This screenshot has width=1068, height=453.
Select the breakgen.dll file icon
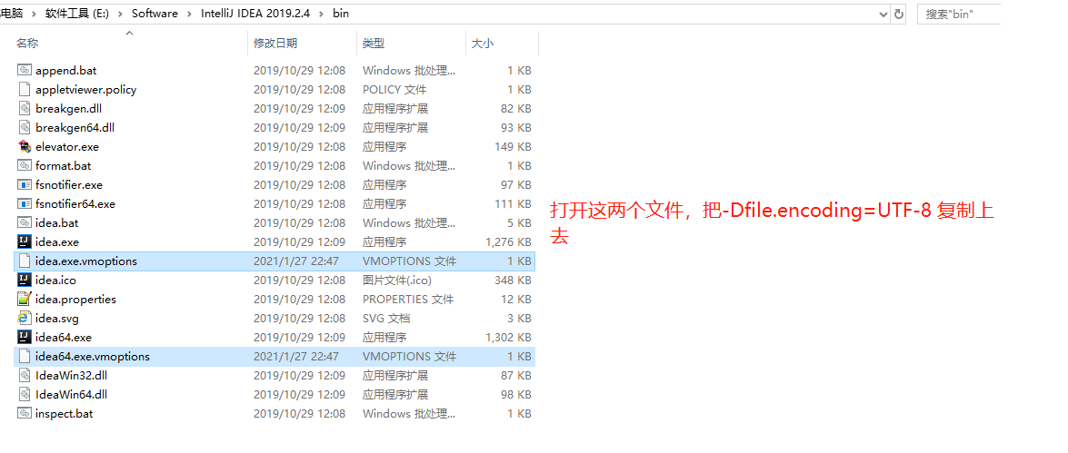[x=25, y=108]
